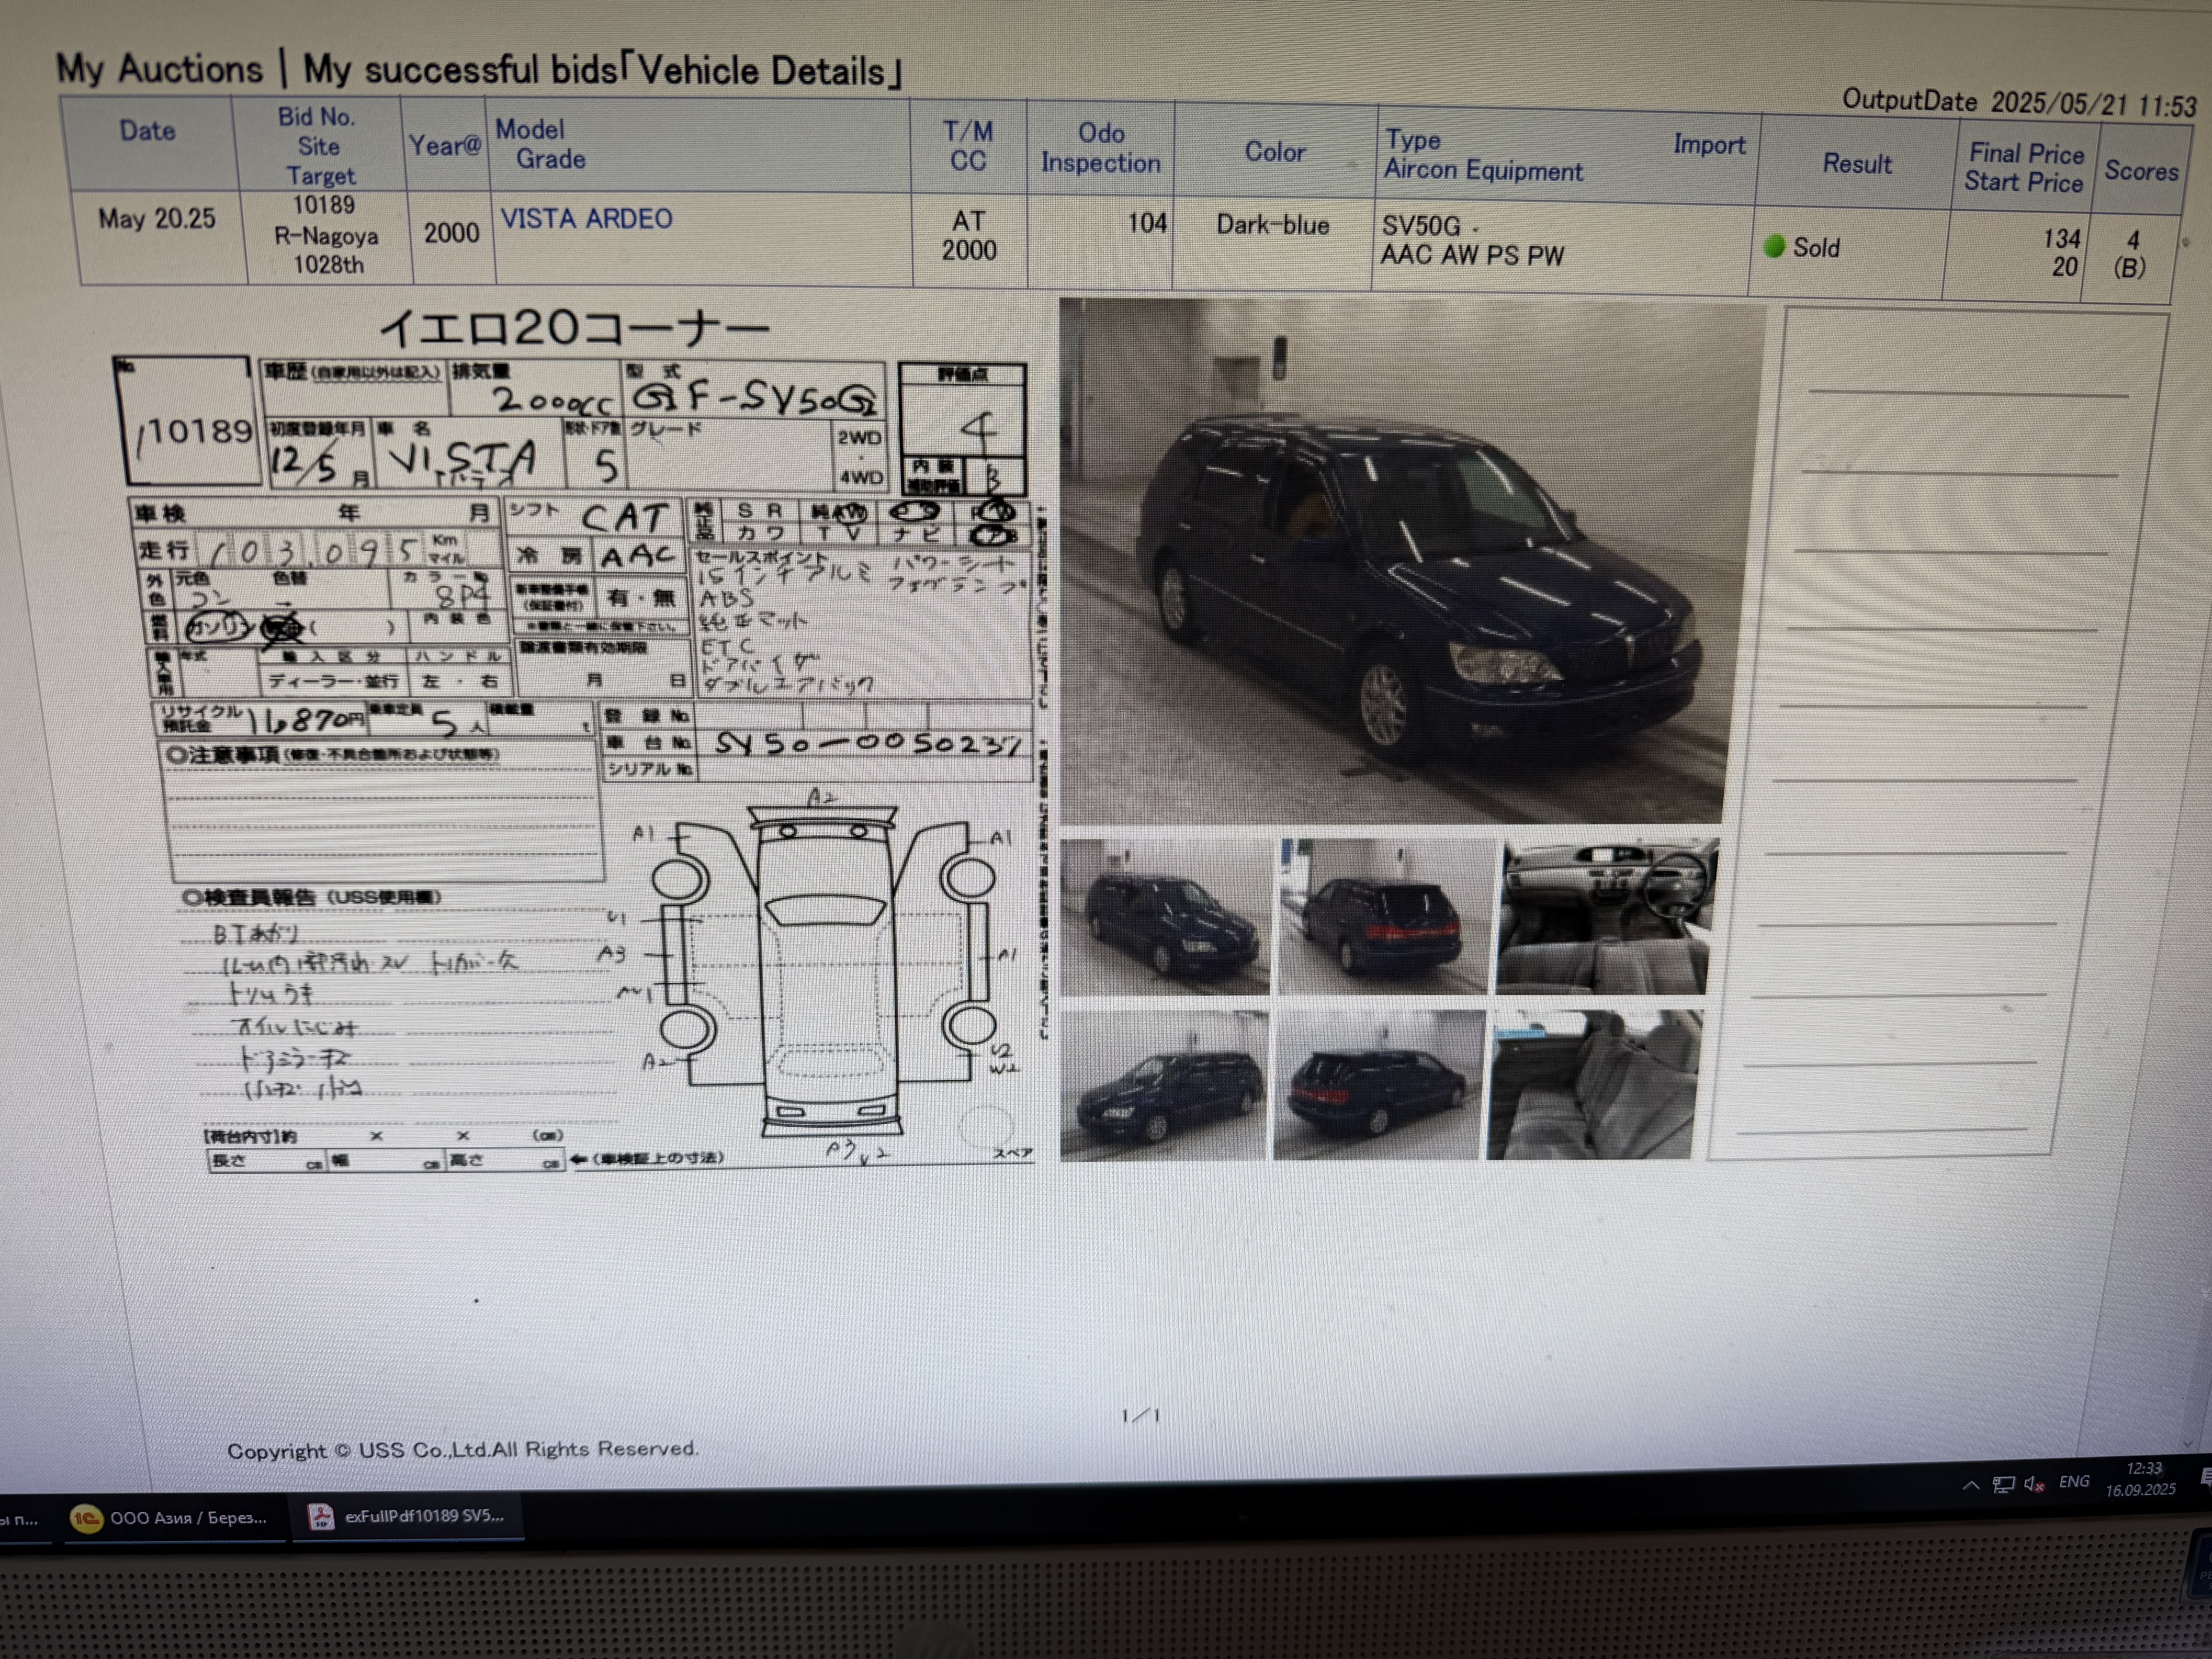This screenshot has height=1659, width=2212.
Task: Click the green Sold status dot
Action: [1774, 246]
